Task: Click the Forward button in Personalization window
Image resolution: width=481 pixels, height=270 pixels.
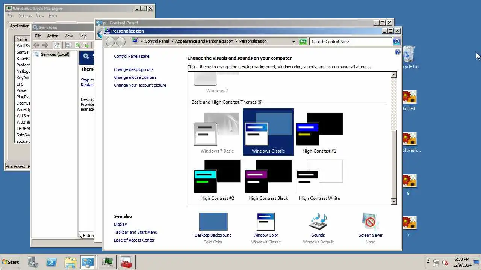Action: point(121,42)
